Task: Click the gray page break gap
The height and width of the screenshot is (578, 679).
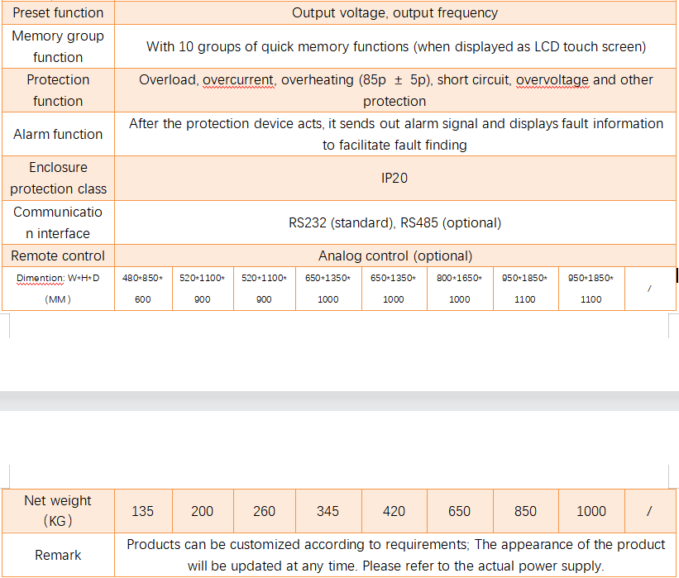Action: tap(339, 401)
